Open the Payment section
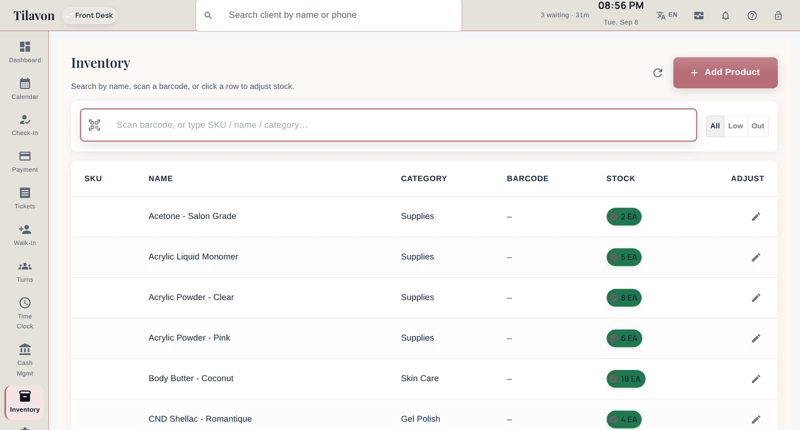Viewport: 800px width, 430px height. coord(24,162)
